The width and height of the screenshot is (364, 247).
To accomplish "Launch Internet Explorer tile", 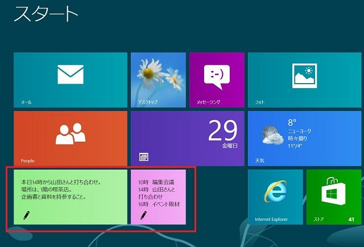I will pyautogui.click(x=275, y=197).
